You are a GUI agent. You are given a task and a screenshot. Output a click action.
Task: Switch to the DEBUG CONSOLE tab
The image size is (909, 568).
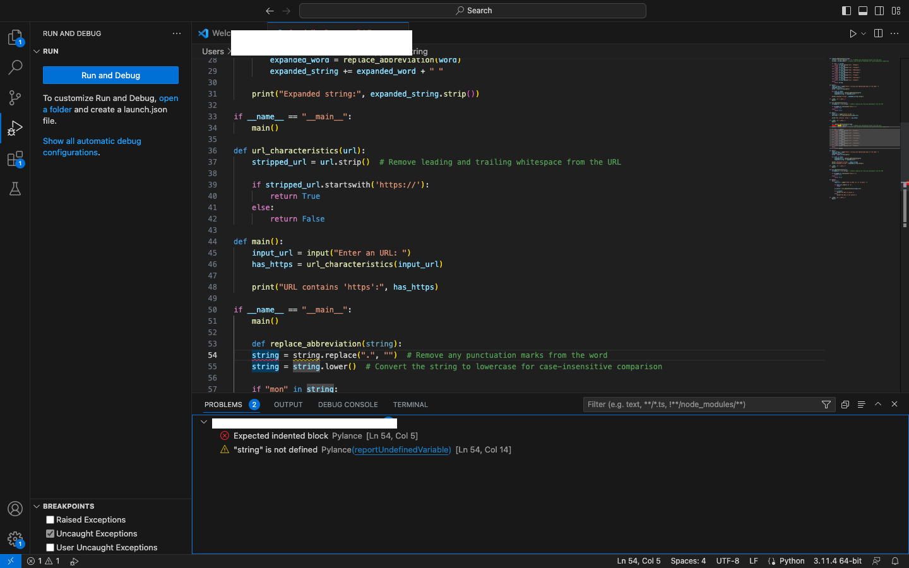click(x=348, y=405)
